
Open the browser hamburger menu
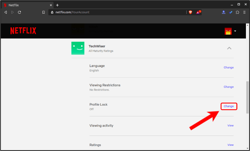click(244, 12)
